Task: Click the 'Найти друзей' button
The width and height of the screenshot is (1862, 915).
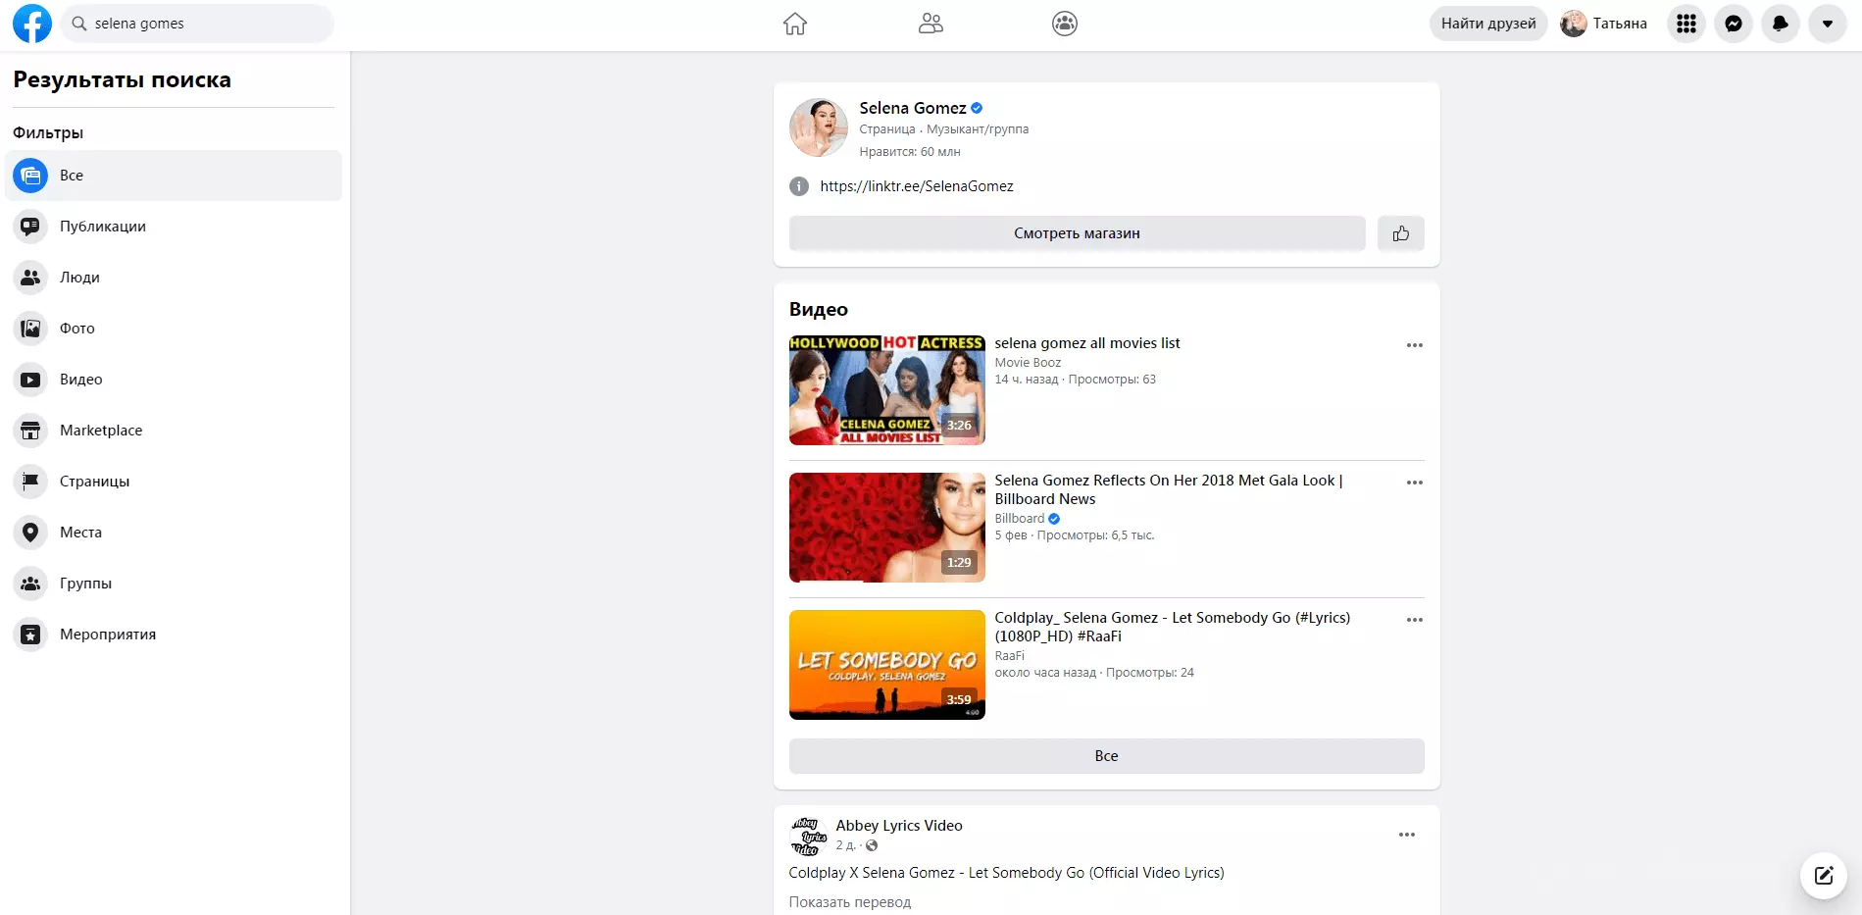Action: click(x=1488, y=24)
